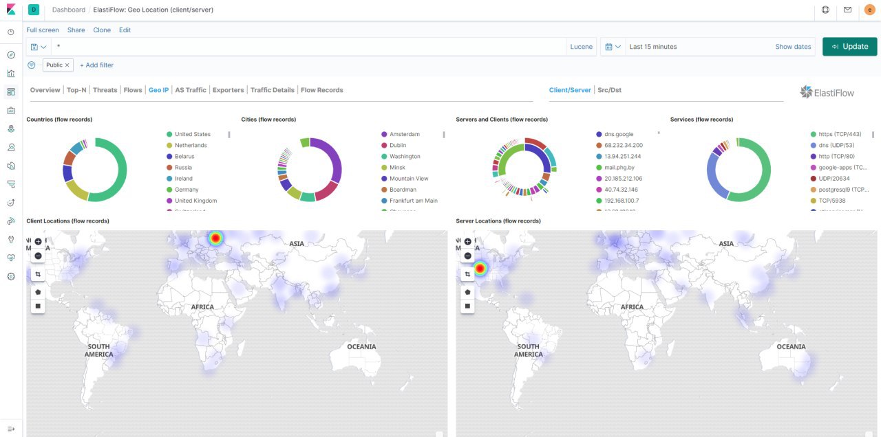The image size is (881, 437).
Task: Open the Logs sidebar icon
Action: tap(11, 184)
